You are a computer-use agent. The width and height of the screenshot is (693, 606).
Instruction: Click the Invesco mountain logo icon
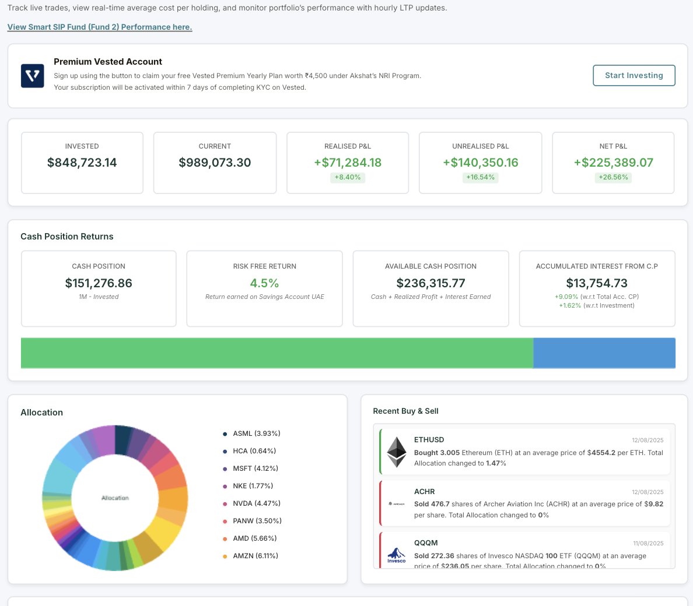click(x=397, y=555)
